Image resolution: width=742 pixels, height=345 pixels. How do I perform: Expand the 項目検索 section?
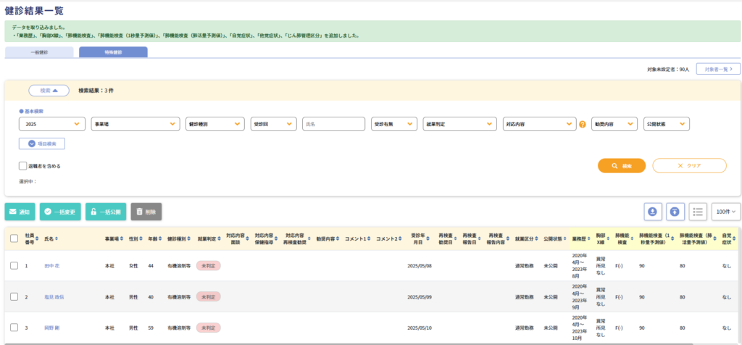click(x=46, y=144)
